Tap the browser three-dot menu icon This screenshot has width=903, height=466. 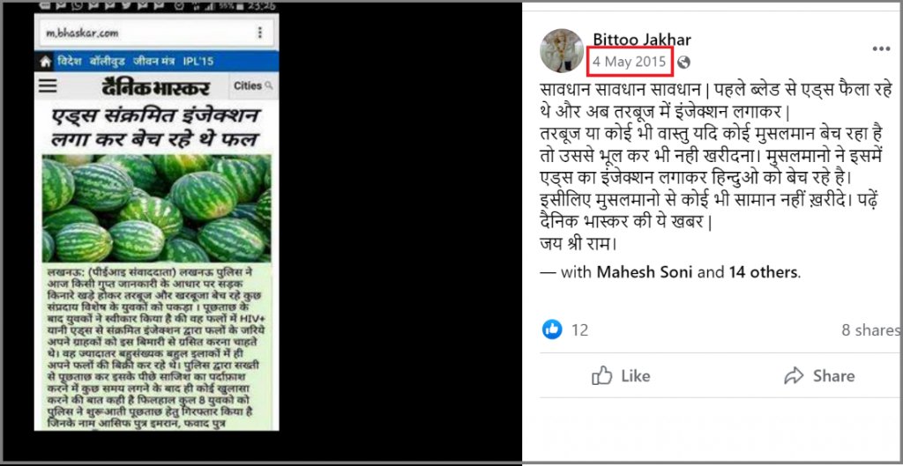tap(260, 33)
